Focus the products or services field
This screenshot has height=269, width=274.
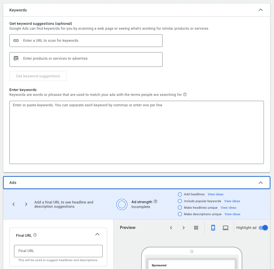86,59
